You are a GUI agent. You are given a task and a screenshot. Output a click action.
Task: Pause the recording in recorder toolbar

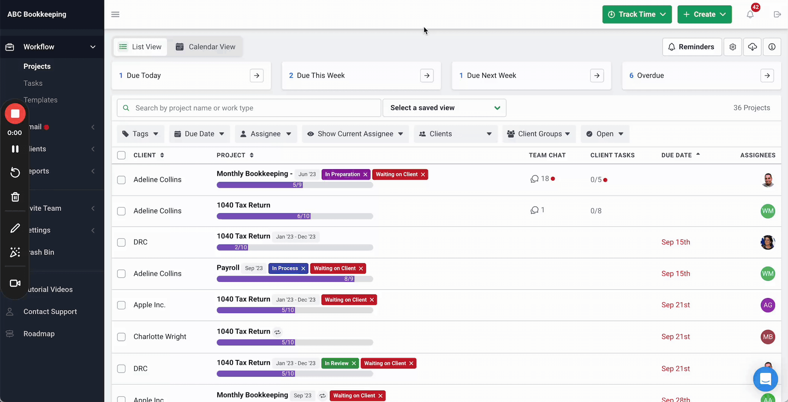[x=15, y=149]
